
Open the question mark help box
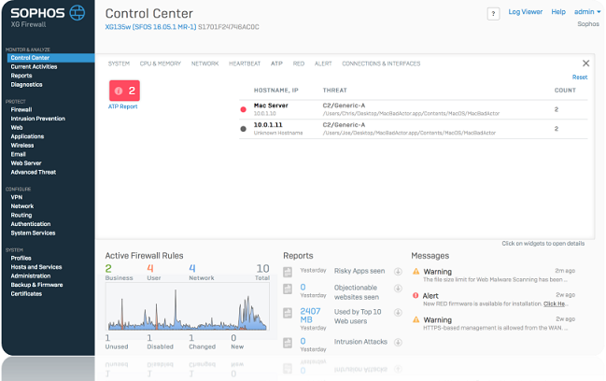click(x=493, y=13)
